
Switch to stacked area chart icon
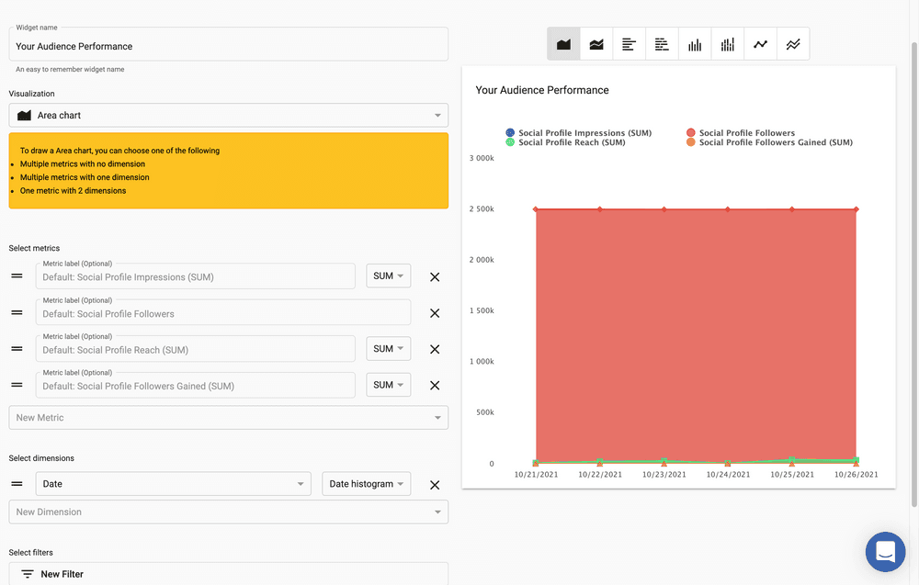(x=596, y=44)
